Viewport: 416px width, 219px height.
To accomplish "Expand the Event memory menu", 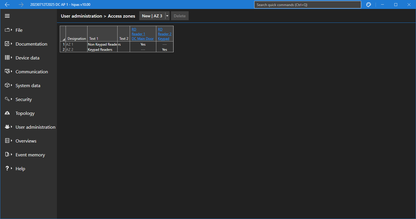I will pyautogui.click(x=30, y=155).
